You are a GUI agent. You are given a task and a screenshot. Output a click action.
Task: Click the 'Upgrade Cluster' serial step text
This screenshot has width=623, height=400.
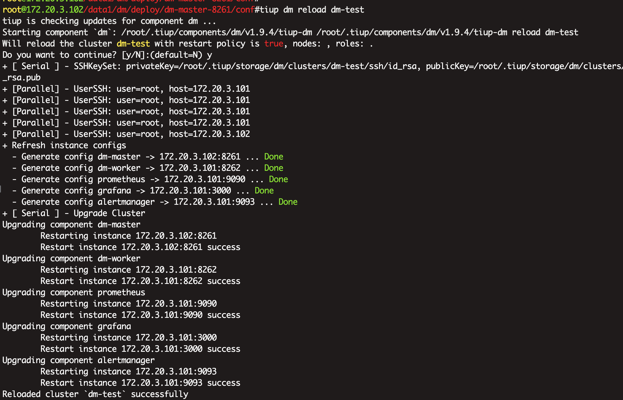(109, 213)
